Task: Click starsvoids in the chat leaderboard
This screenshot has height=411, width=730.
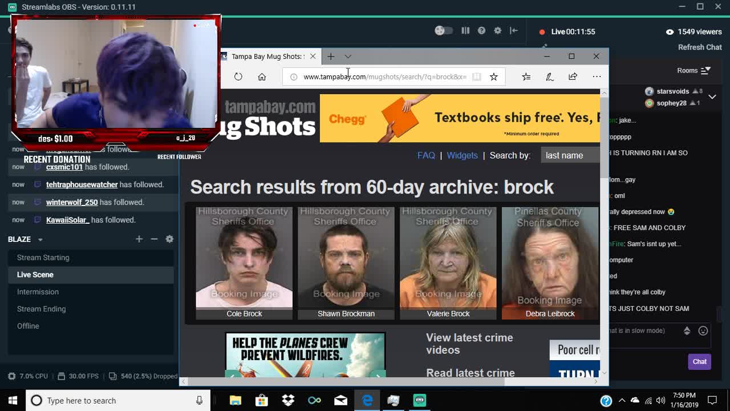Action: point(673,91)
